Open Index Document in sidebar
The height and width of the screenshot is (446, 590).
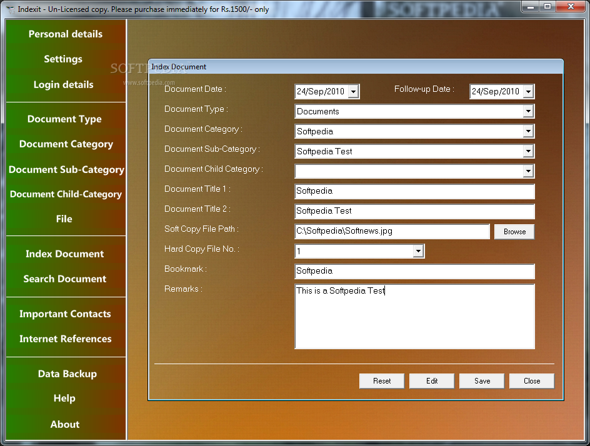point(64,254)
